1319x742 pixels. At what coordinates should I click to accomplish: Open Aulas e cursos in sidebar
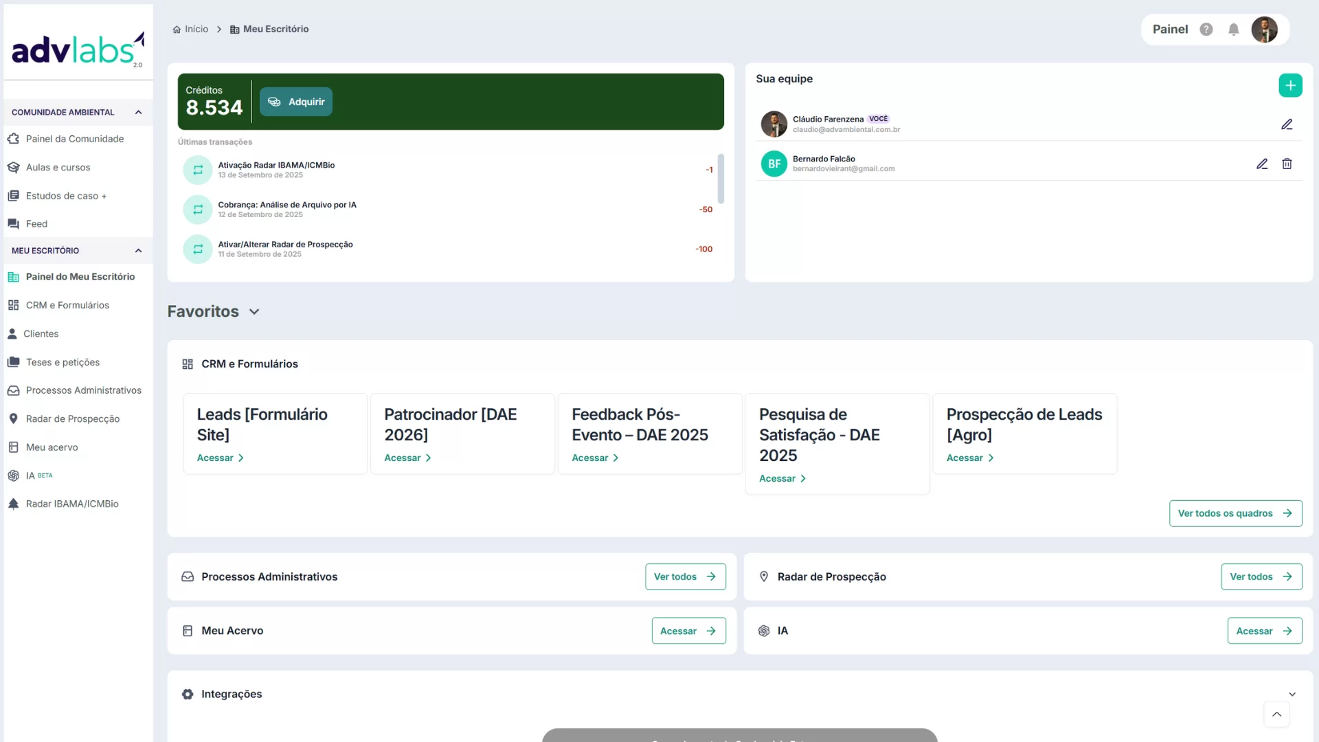coord(58,168)
